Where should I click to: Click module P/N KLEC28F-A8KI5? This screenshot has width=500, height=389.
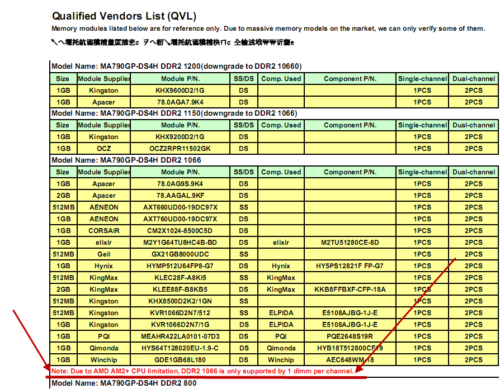tap(180, 278)
